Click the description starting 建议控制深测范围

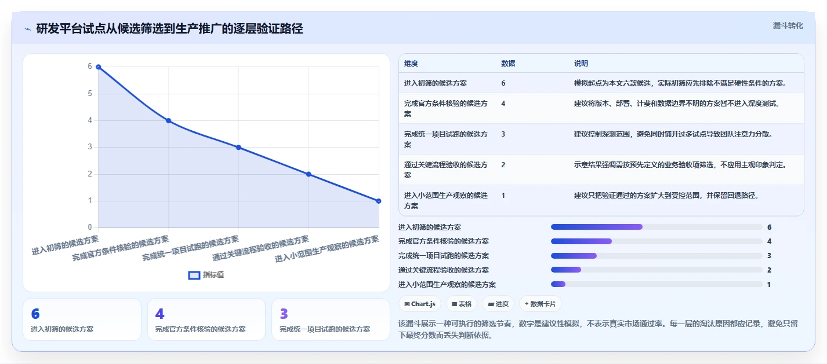click(x=673, y=134)
